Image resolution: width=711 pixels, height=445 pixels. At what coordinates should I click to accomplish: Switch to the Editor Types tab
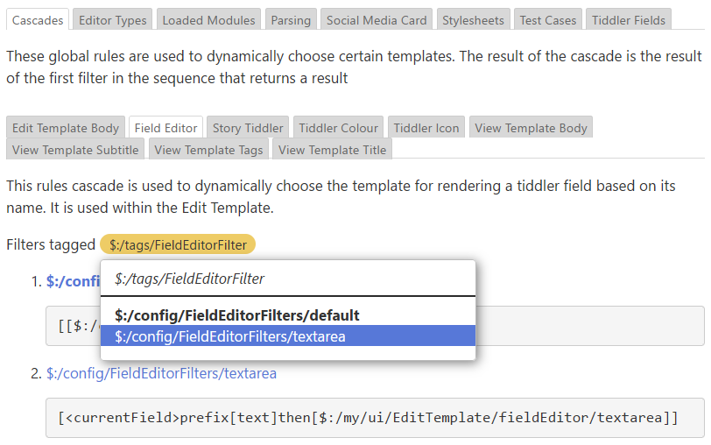(x=110, y=20)
